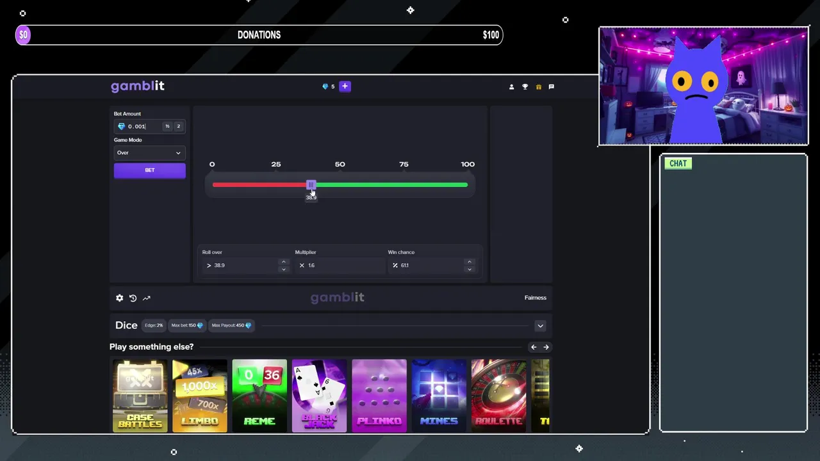This screenshot has height=461, width=820.
Task: Open the gift rewards icon
Action: point(538,86)
